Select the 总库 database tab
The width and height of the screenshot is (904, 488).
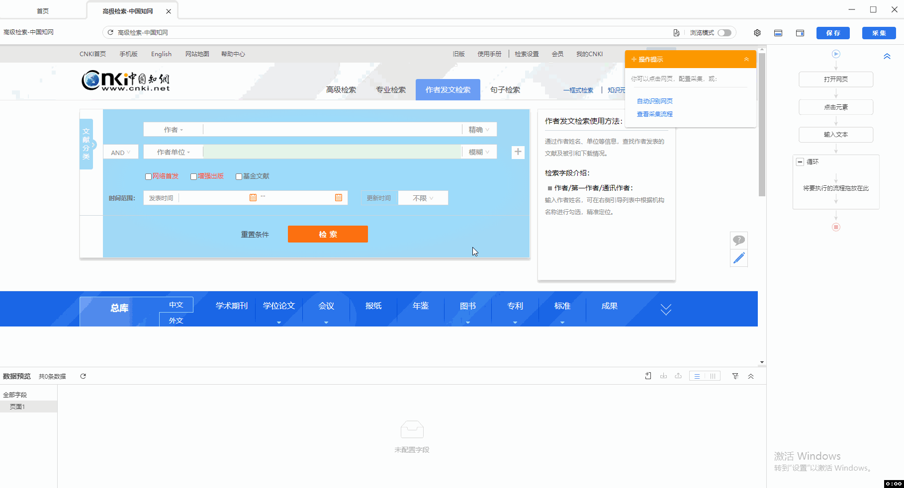(119, 308)
